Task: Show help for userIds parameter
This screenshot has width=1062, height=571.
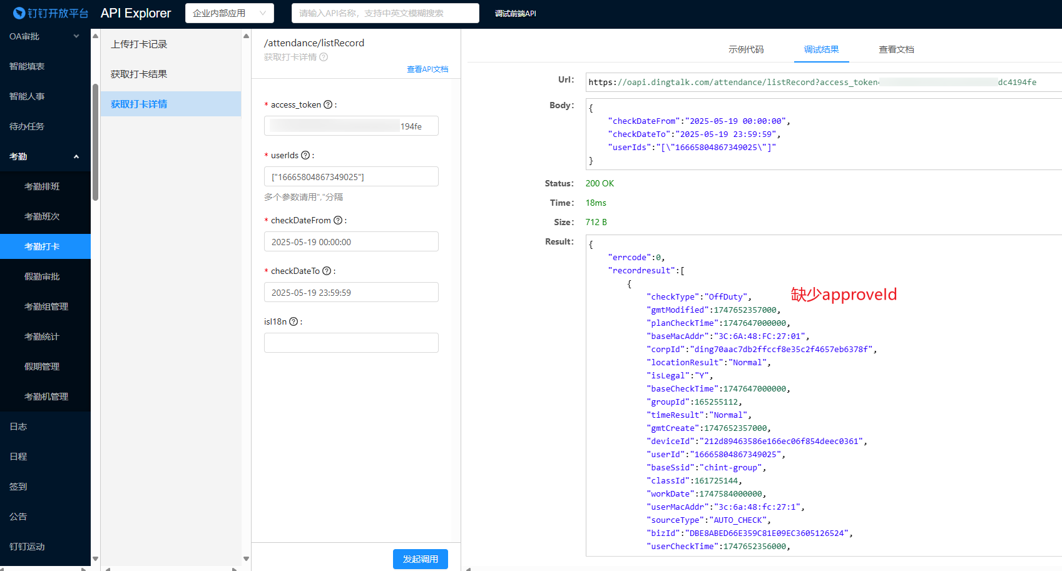Action: point(305,155)
